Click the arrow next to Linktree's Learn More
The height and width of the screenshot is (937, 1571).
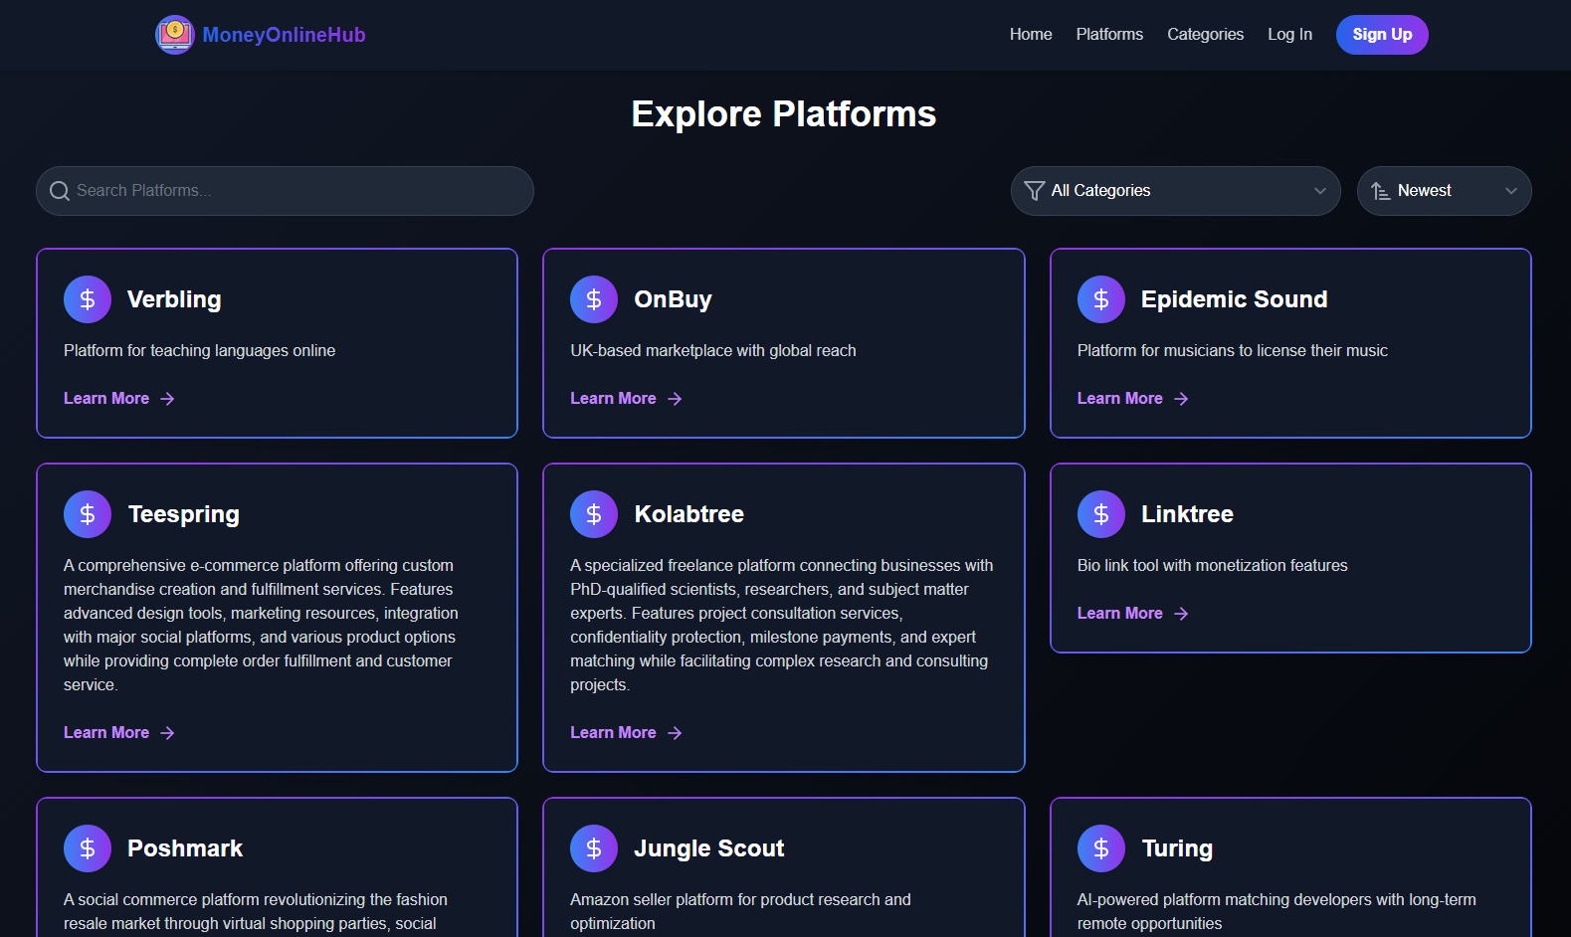1181,614
